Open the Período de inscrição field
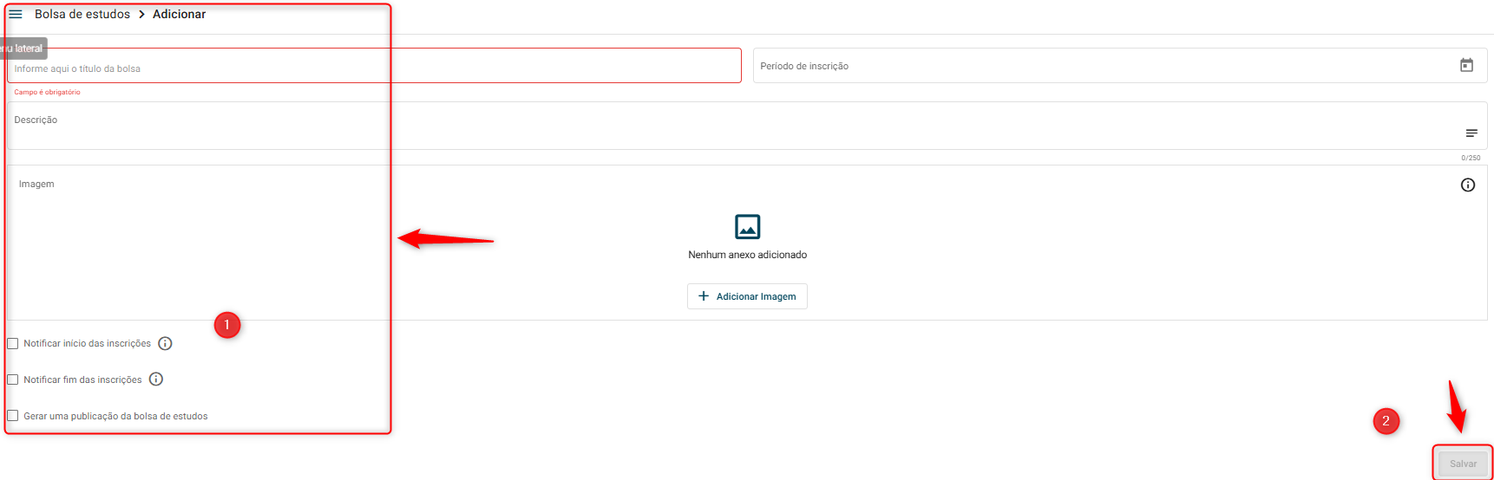 pyautogui.click(x=1120, y=66)
